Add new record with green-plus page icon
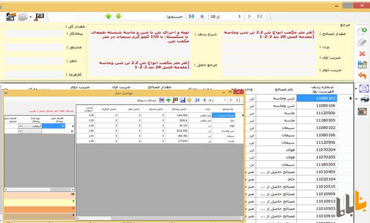 coord(362,31)
